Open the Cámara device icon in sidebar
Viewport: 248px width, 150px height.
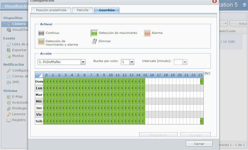coord(9,24)
